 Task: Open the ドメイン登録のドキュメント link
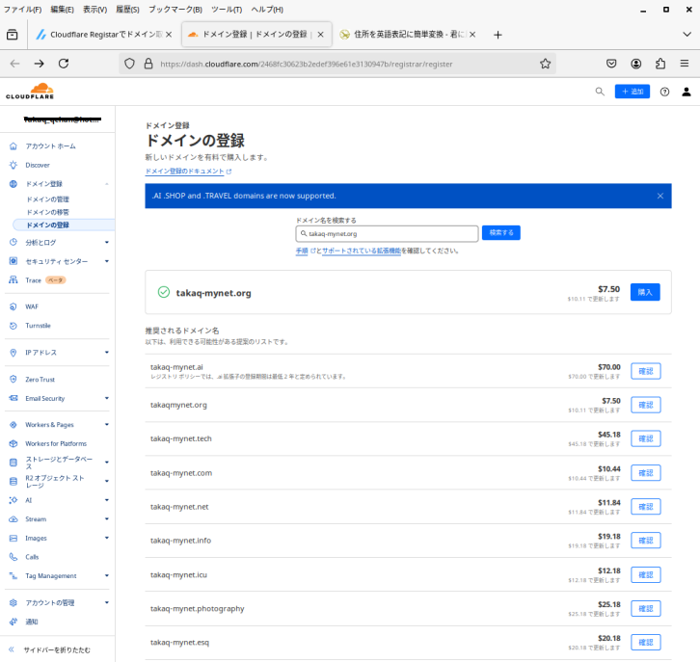point(184,172)
